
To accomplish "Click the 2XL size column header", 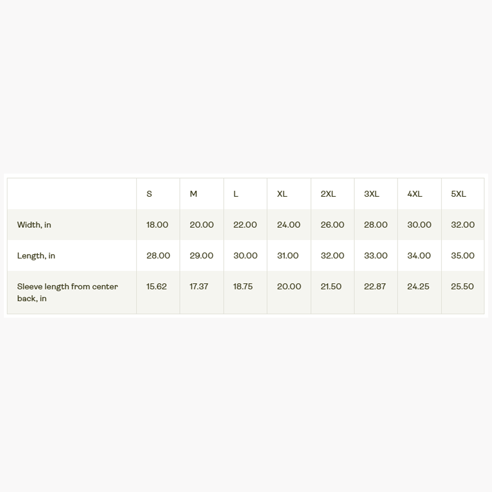I will click(328, 194).
